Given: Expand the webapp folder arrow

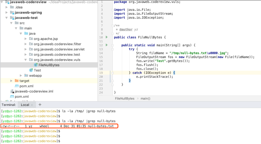Looking at the screenshot, I should [x=21, y=76].
